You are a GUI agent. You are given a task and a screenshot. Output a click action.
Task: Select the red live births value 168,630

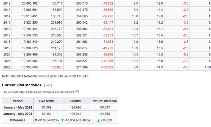pos(57,67)
